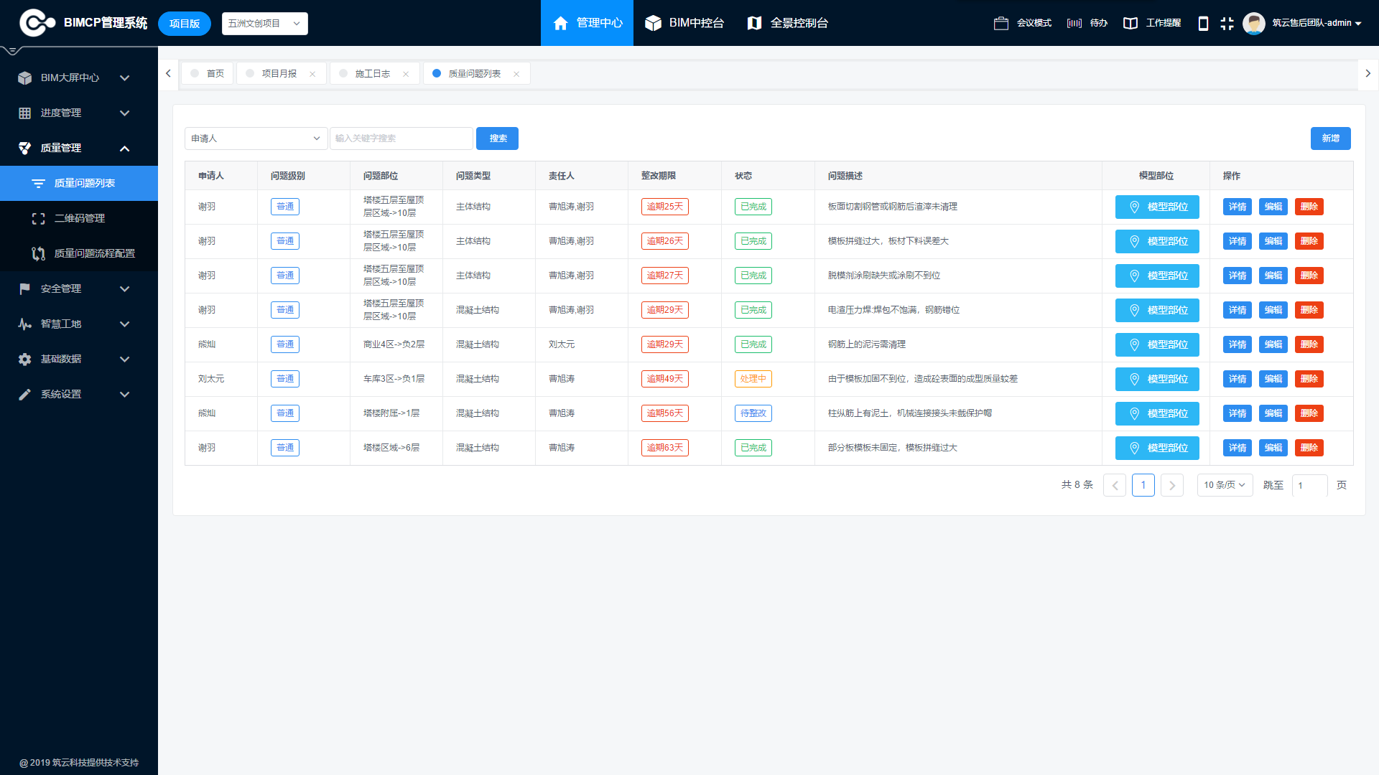Focus the keyword search input field
This screenshot has width=1379, height=775.
click(401, 138)
